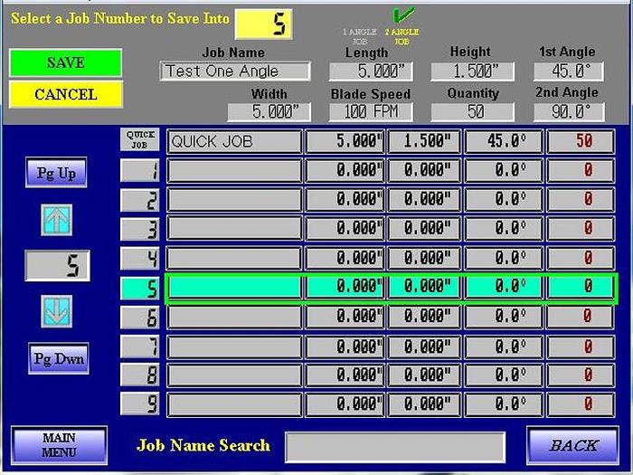Image resolution: width=633 pixels, height=475 pixels.
Task: Click the Blade Speed 100 FPM field
Action: (x=371, y=112)
